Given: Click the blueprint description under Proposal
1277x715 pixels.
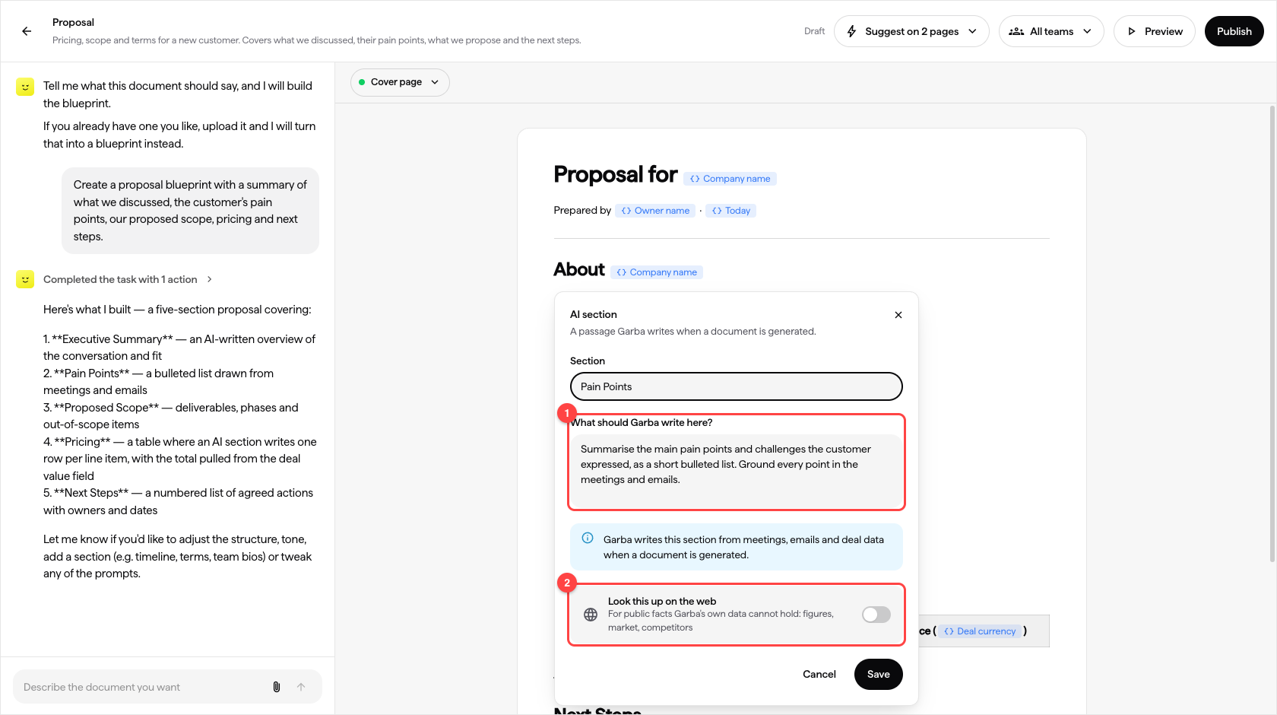Looking at the screenshot, I should coord(316,40).
